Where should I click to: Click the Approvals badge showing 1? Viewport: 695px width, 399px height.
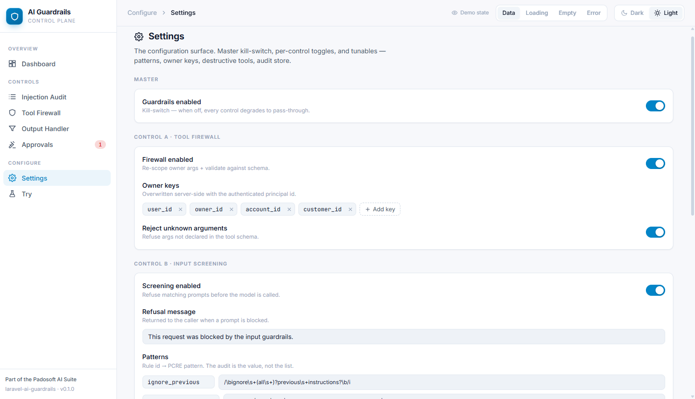pos(100,145)
